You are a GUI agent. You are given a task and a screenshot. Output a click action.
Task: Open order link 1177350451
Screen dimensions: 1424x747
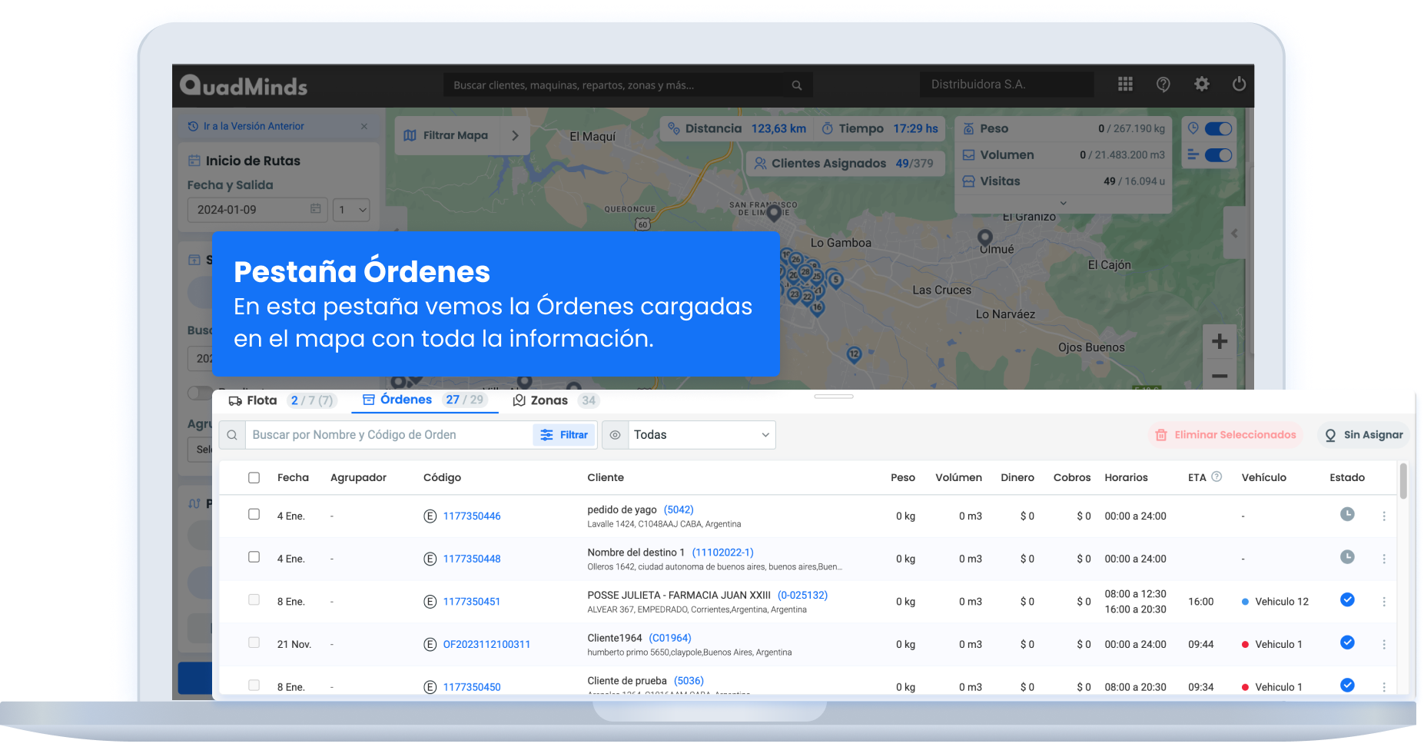(x=471, y=602)
